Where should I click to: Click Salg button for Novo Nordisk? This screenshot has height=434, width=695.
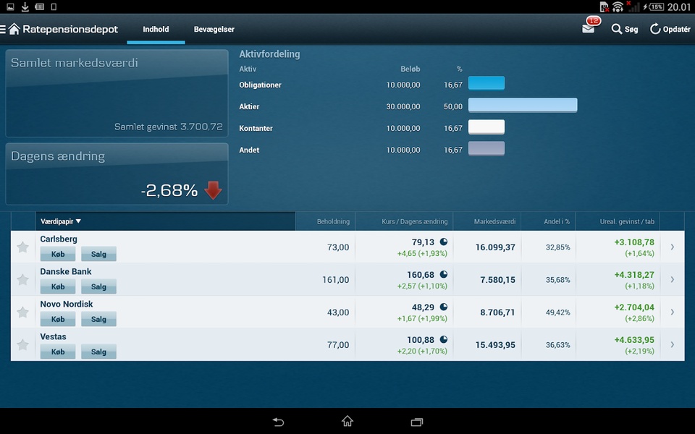click(98, 319)
